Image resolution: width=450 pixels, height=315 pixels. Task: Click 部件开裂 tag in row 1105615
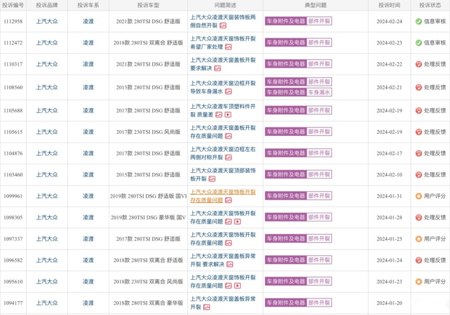tap(319, 132)
